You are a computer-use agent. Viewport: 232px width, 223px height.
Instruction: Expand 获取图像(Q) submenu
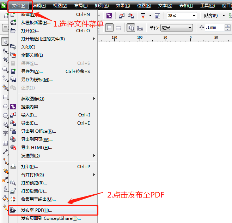pos(53,99)
